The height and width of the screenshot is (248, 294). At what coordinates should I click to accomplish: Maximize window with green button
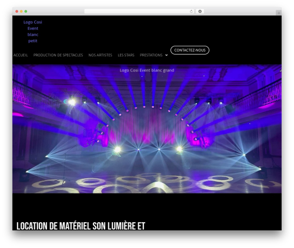click(x=26, y=11)
